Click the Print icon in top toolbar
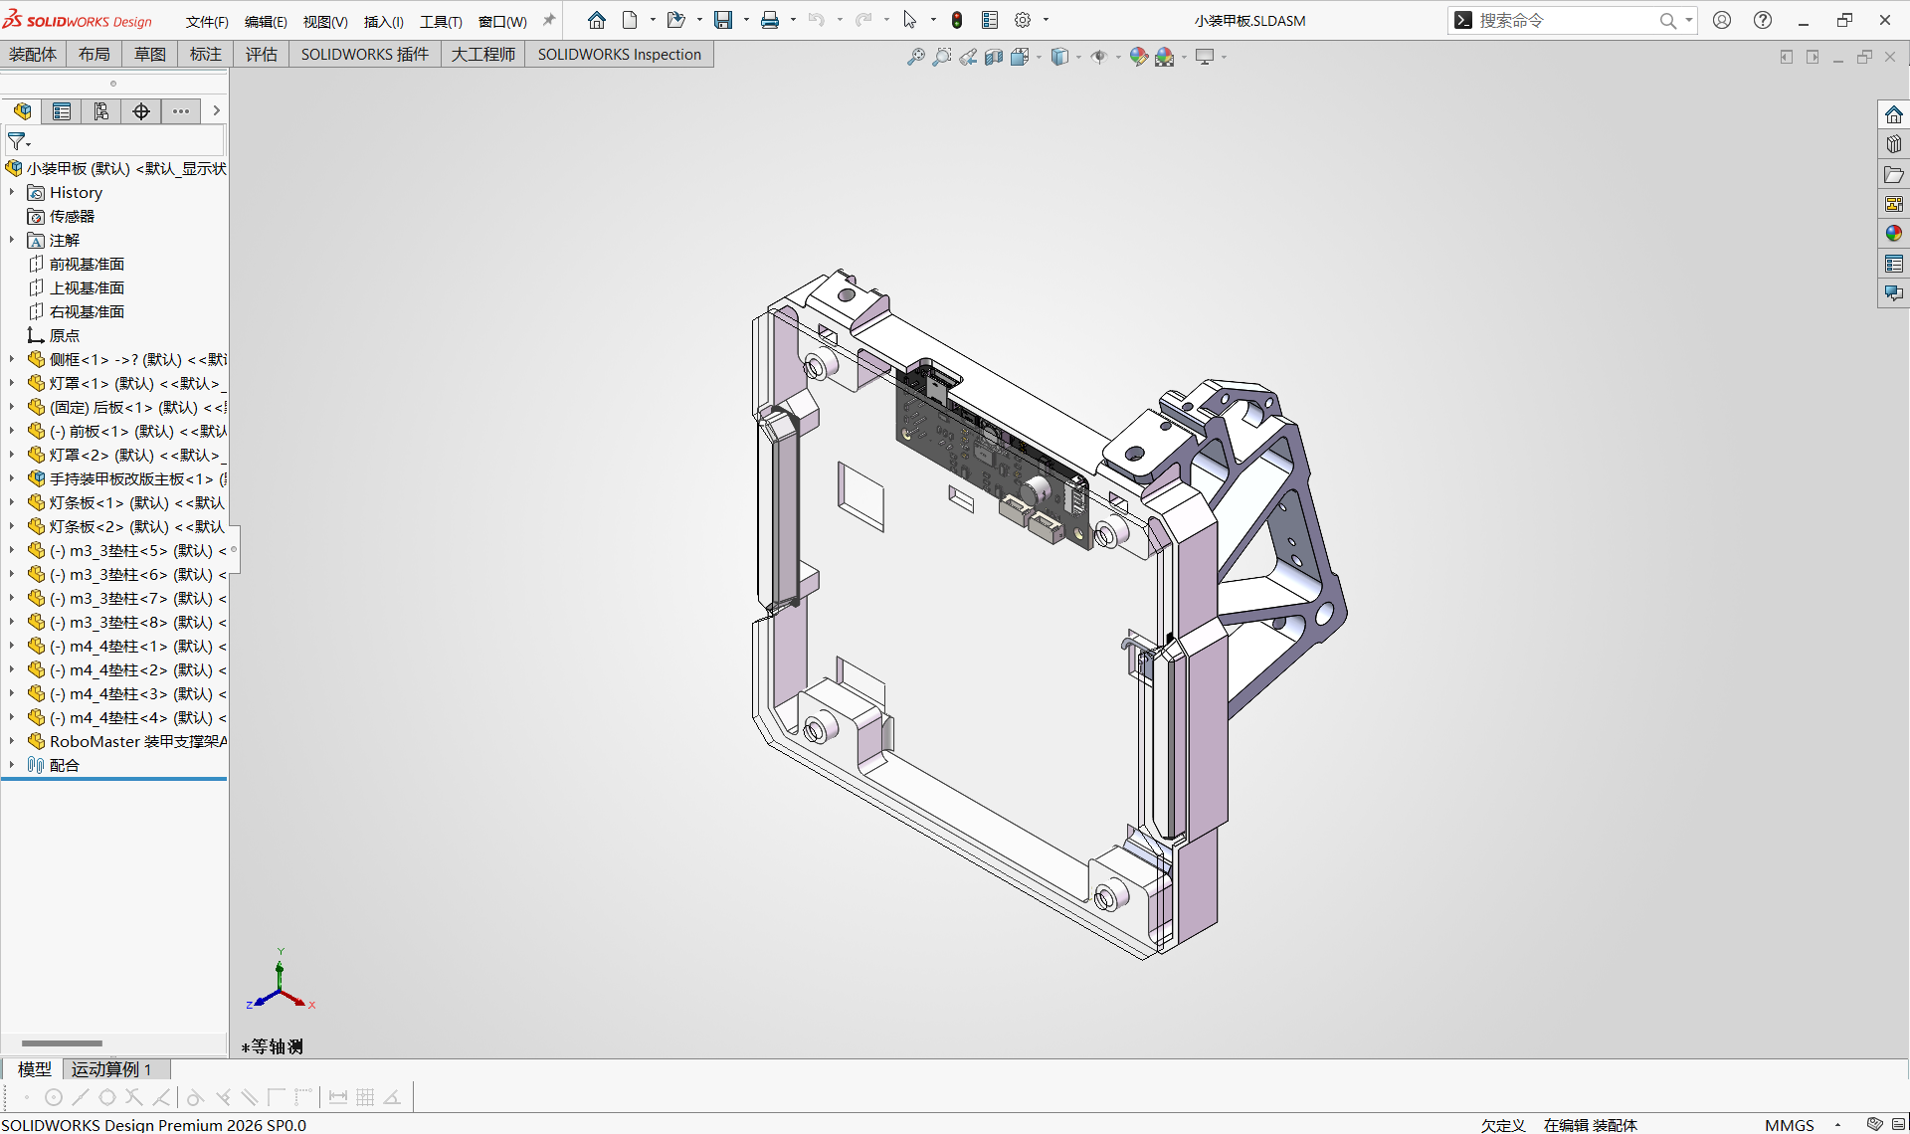The image size is (1910, 1134). [770, 20]
